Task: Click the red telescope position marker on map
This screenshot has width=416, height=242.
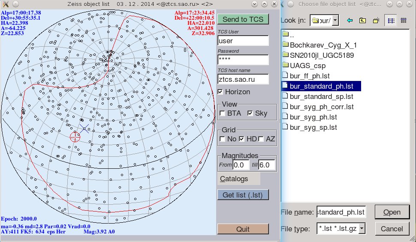Action: click(75, 137)
